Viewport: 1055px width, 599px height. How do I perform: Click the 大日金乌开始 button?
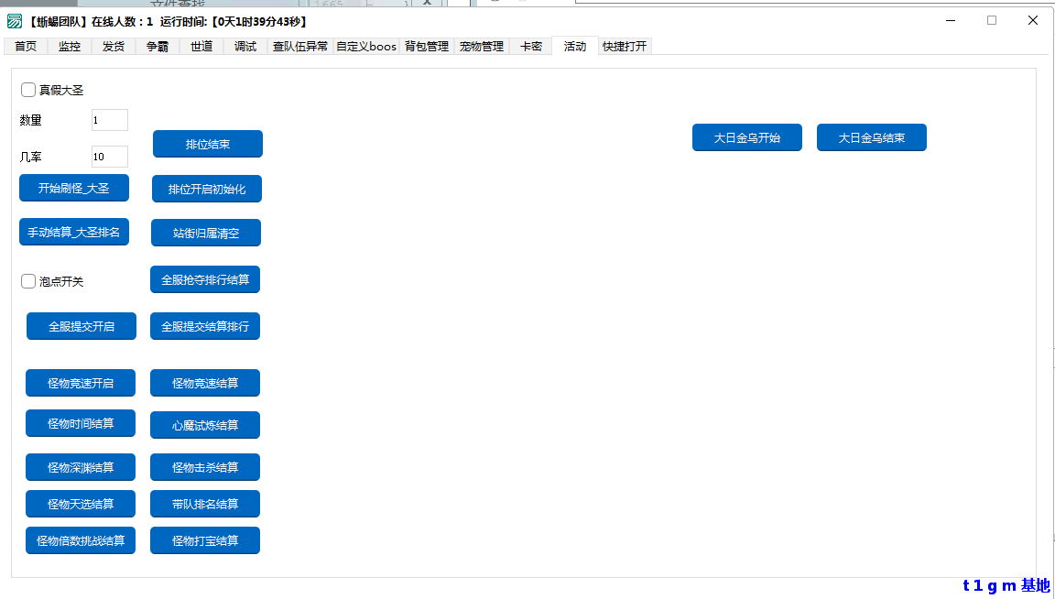tap(746, 137)
